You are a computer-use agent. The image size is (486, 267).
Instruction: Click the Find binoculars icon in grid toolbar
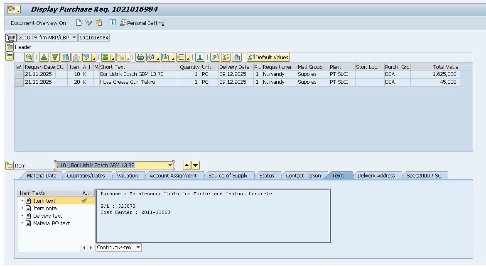click(x=66, y=57)
